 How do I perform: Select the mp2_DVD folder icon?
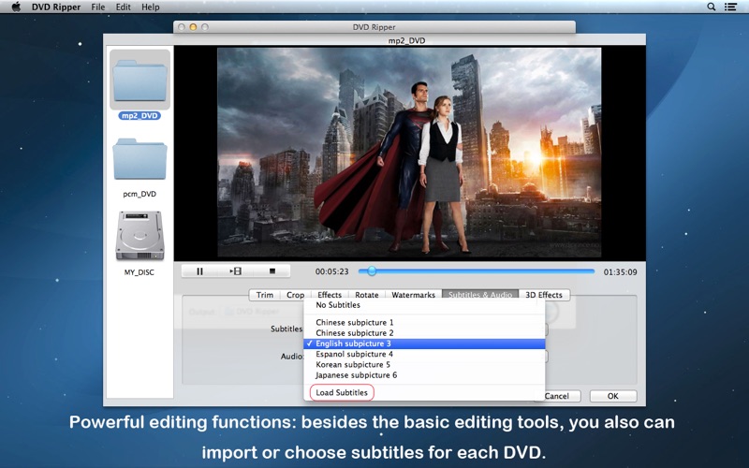click(x=140, y=80)
